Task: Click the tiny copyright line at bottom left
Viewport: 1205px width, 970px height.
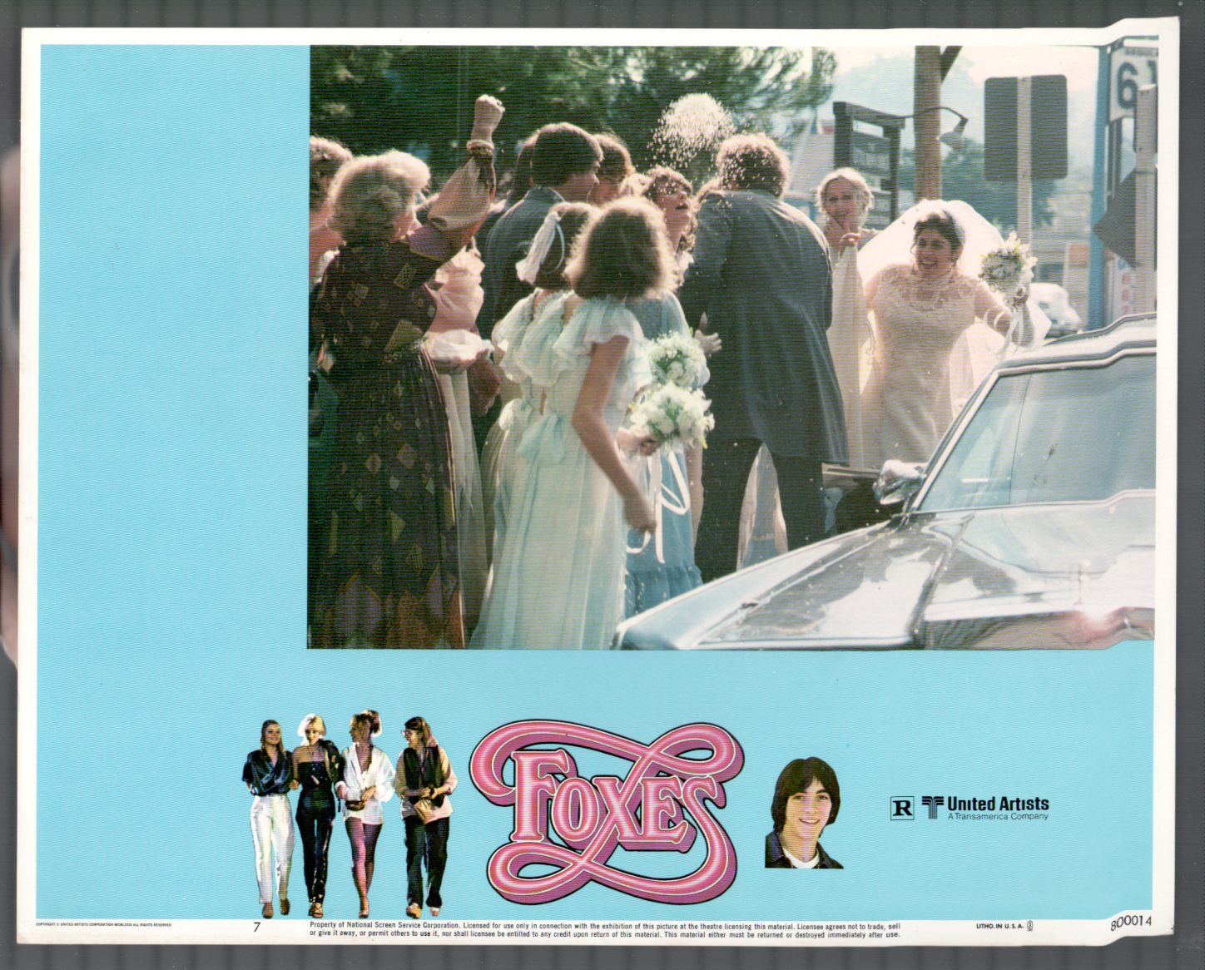Action: [x=104, y=924]
